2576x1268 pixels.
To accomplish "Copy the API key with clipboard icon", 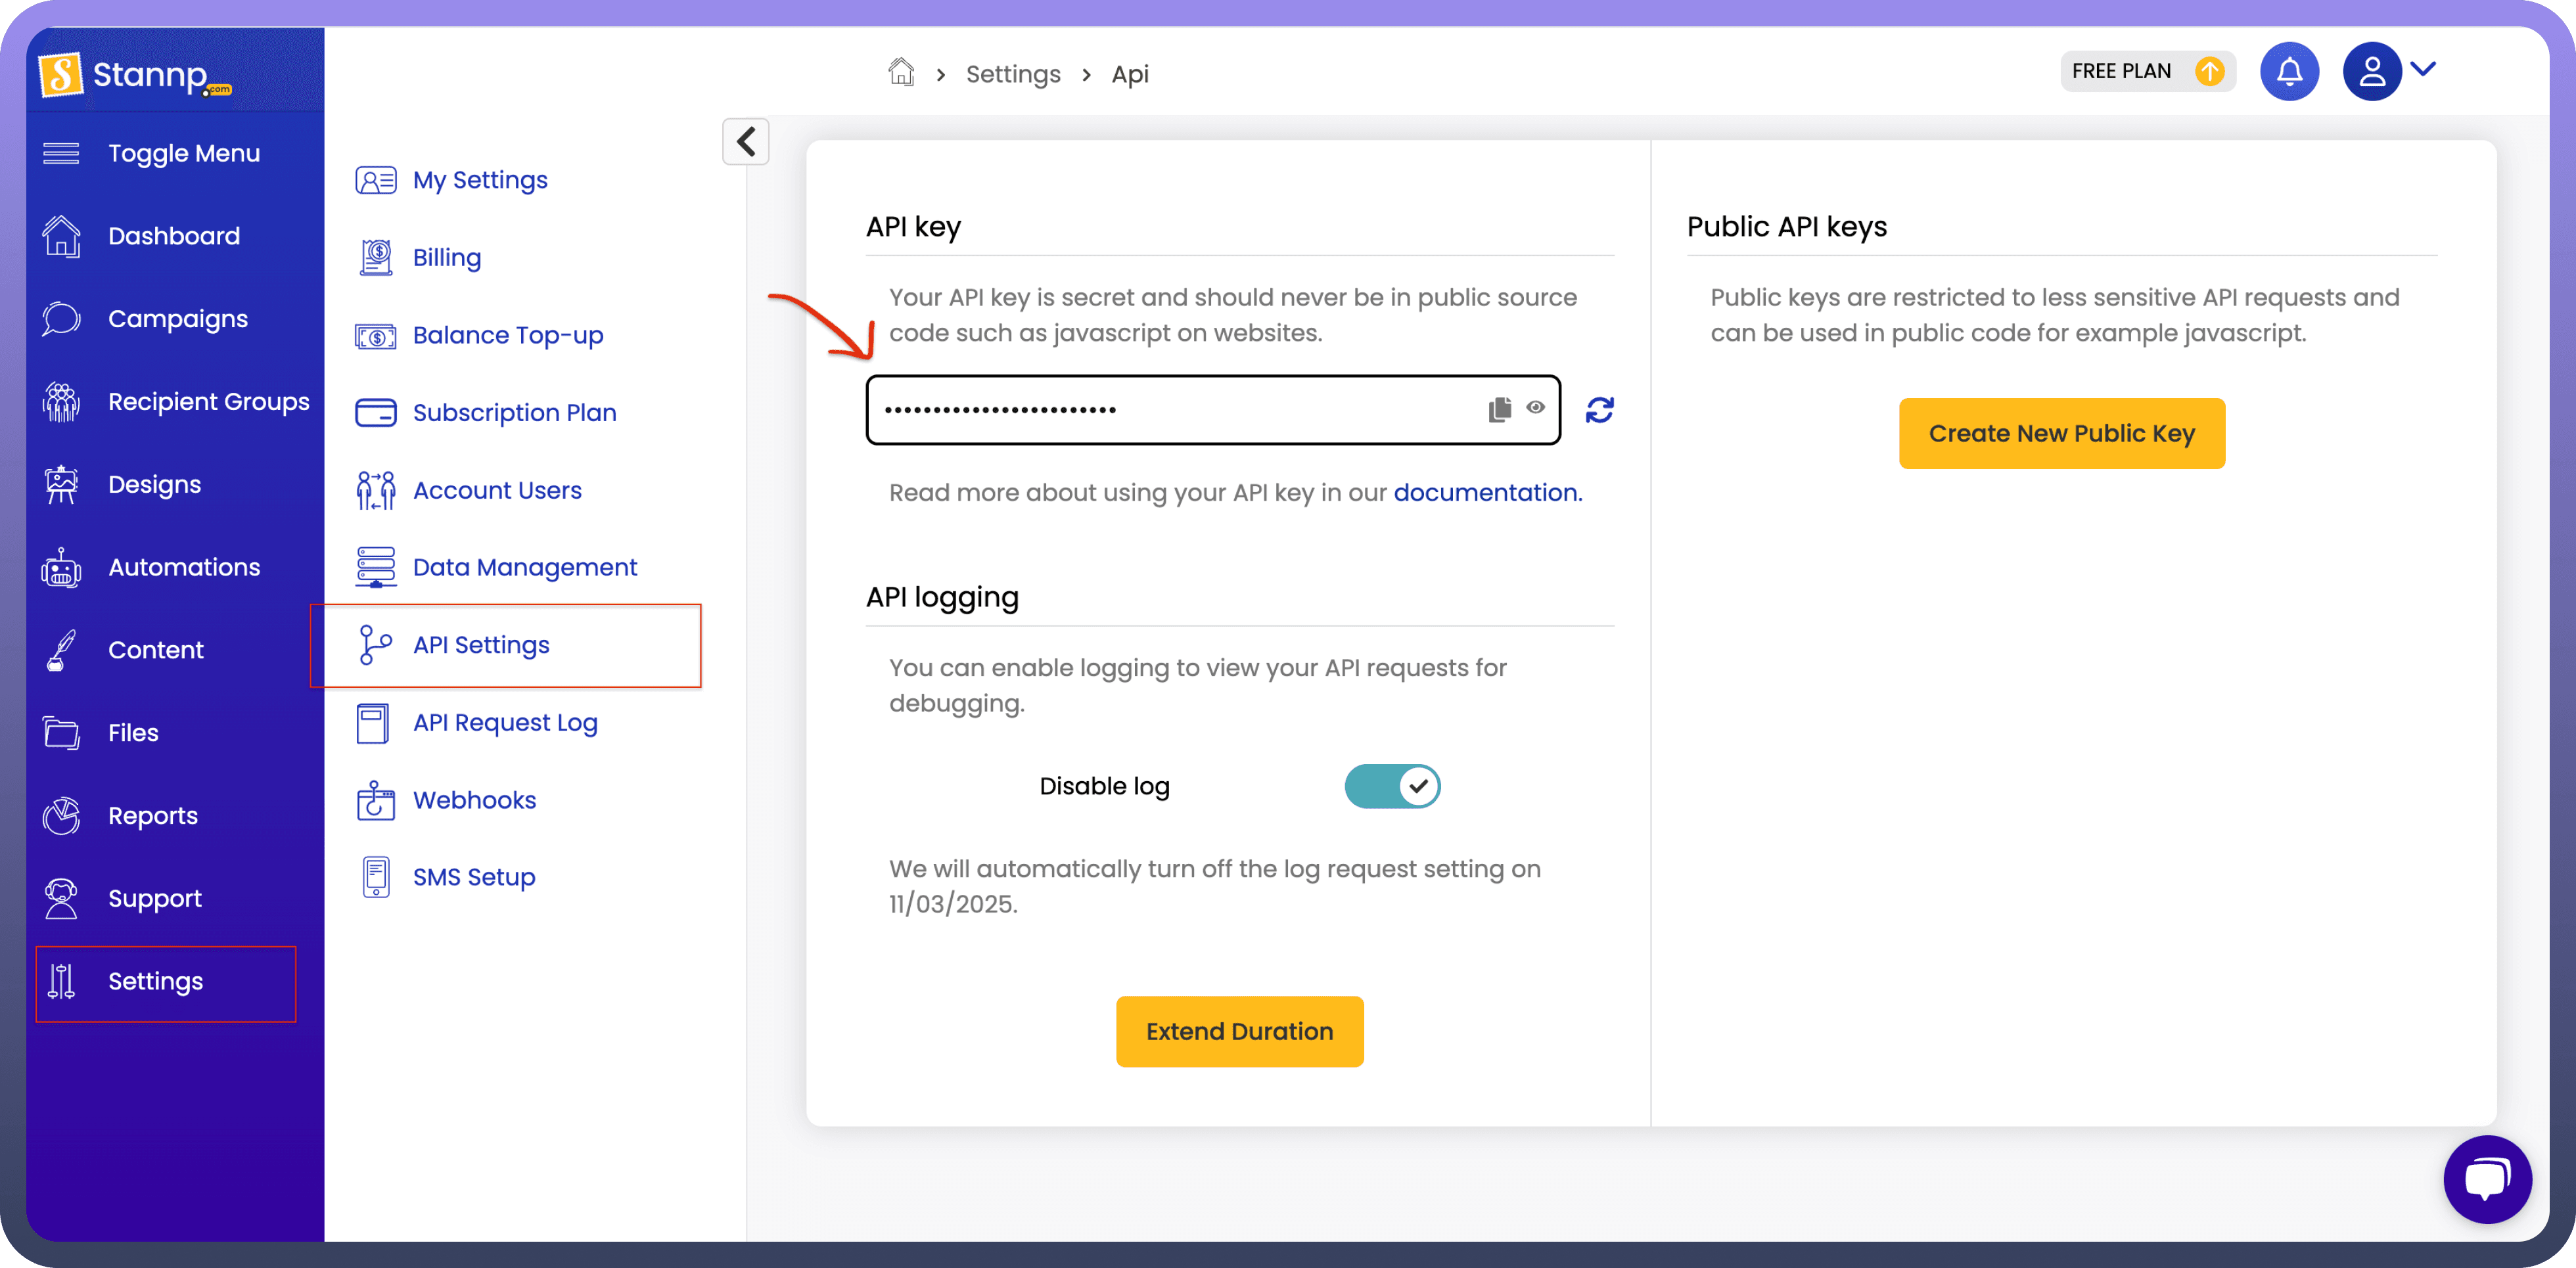I will click(x=1499, y=409).
